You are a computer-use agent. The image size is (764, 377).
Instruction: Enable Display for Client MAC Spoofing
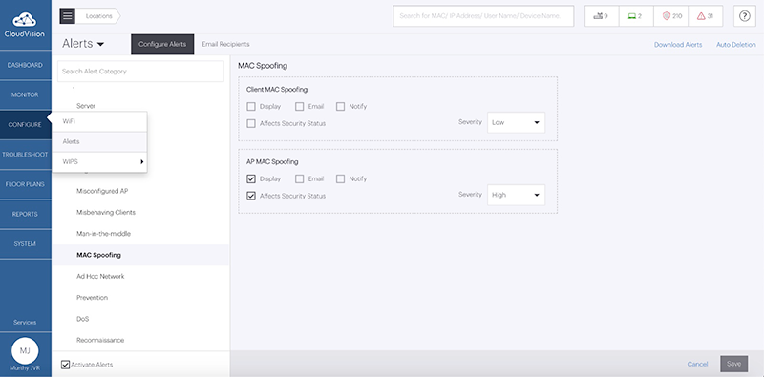251,106
